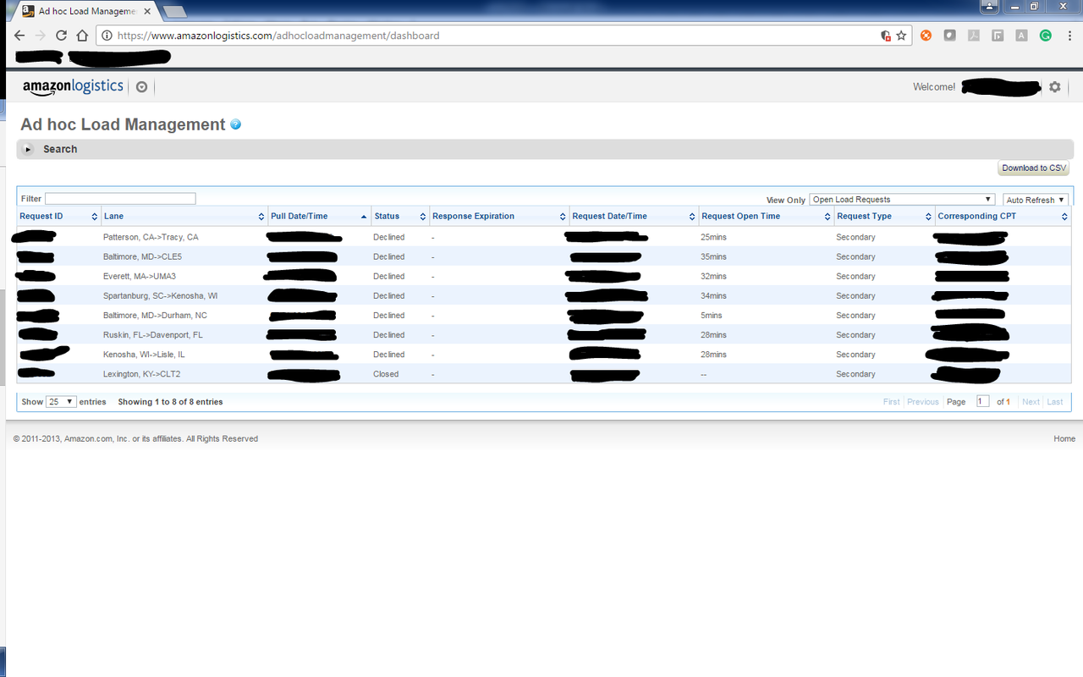The image size is (1083, 677).
Task: Click the circular icon beside the logo
Action: pos(141,86)
